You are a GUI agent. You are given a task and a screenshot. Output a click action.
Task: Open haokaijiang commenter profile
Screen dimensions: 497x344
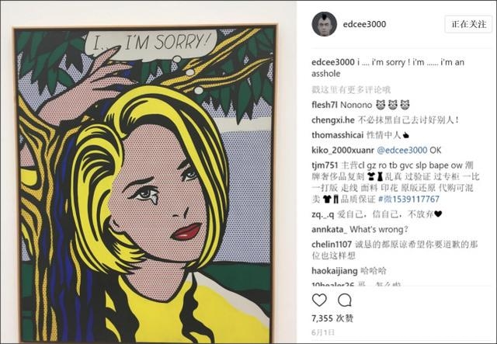click(335, 271)
